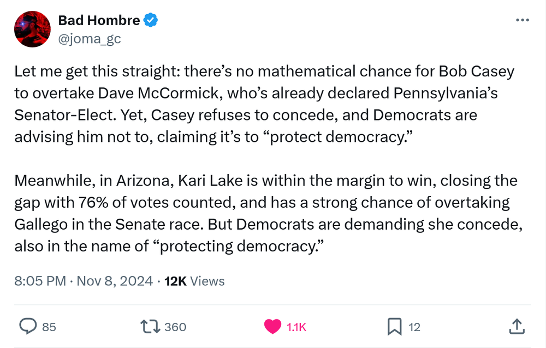
Task: Click the reply speech bubble icon
Action: pos(28,326)
